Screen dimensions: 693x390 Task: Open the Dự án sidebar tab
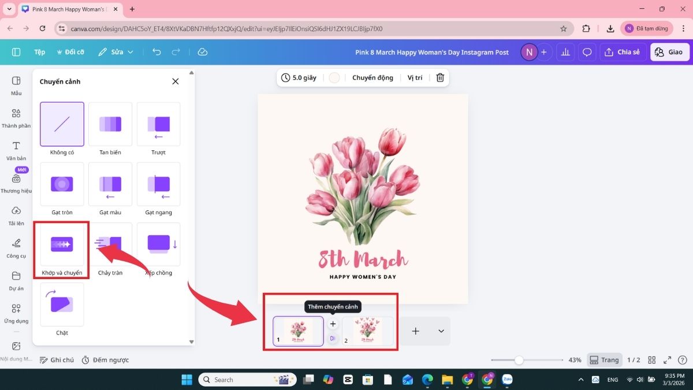(16, 281)
